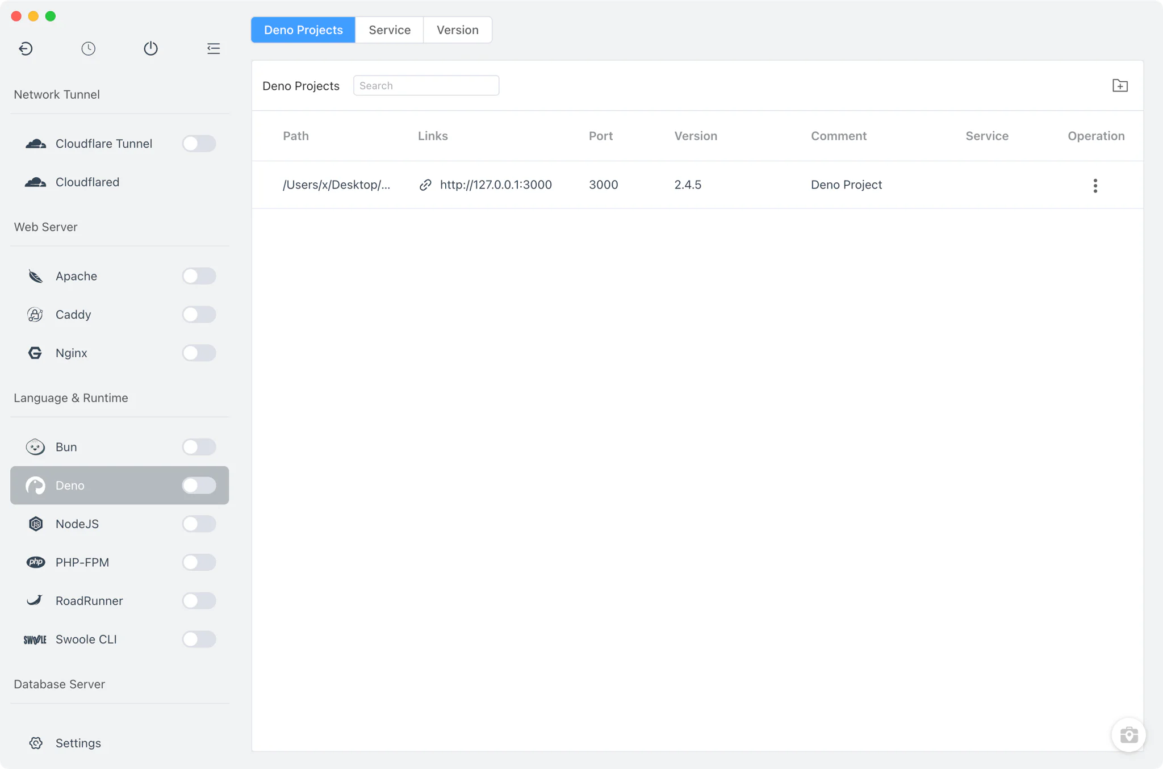Viewport: 1163px width, 769px height.
Task: Open Swoole CLI in the sidebar
Action: 86,640
